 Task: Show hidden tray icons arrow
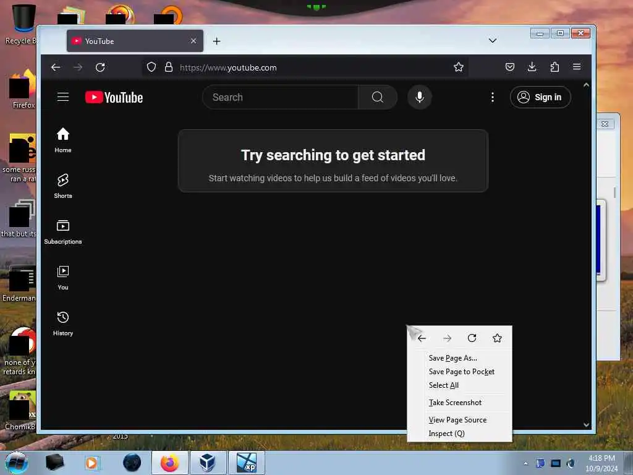click(x=525, y=464)
